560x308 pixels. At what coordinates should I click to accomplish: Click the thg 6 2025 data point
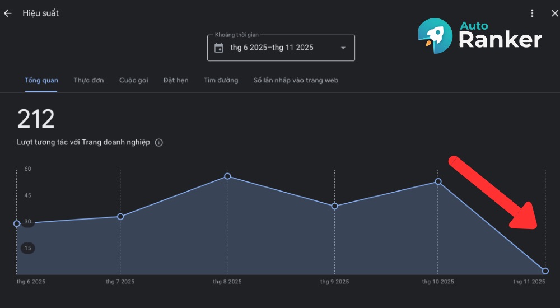[x=17, y=223]
